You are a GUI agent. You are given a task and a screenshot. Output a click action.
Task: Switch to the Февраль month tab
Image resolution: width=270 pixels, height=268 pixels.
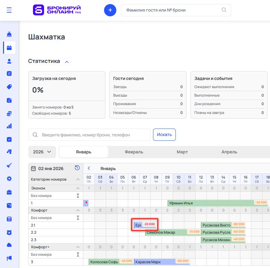(134, 152)
